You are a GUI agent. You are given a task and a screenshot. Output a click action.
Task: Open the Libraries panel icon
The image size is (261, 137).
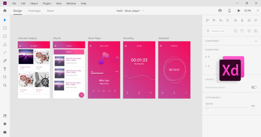[x=5, y=116]
